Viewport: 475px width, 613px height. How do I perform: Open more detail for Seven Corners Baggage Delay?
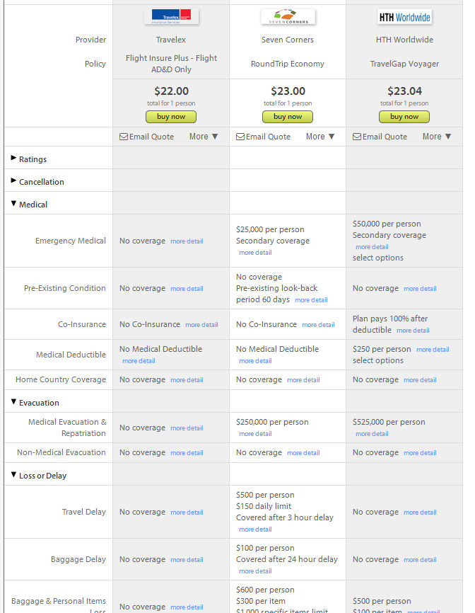[255, 571]
